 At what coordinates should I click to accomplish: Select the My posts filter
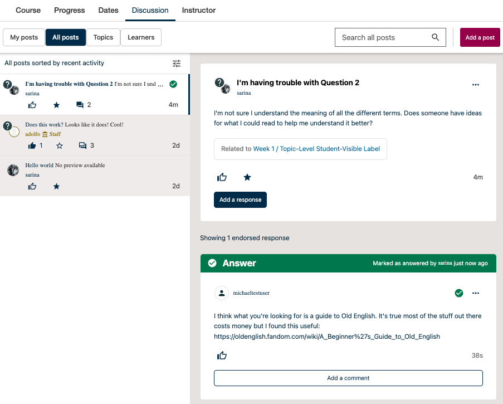(24, 37)
